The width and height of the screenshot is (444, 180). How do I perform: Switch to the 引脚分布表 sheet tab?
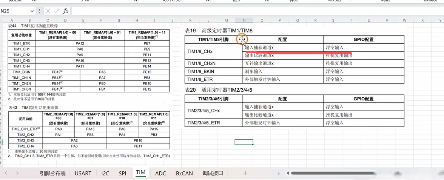[53, 173]
